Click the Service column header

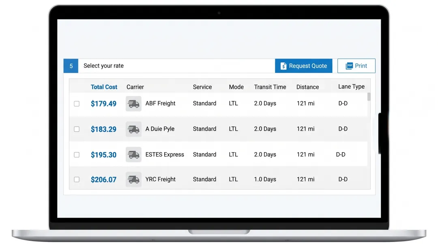pyautogui.click(x=202, y=87)
